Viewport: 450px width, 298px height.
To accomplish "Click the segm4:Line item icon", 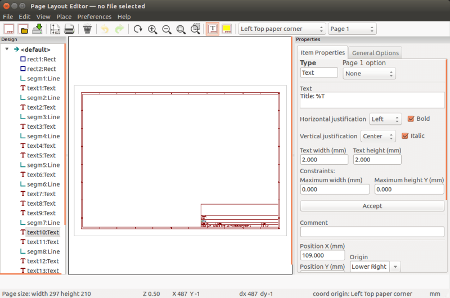I will [23, 136].
